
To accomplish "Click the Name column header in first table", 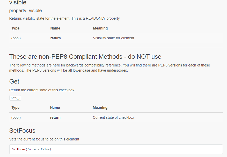I will (55, 28).
